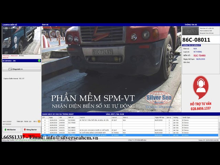The height and width of the screenshot is (165, 220).
Task: Sort list by Ngày hết hạn column header
Action: (160, 118)
